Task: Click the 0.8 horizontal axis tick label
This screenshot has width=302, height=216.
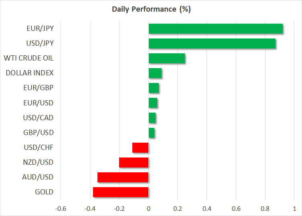Action: [265, 209]
